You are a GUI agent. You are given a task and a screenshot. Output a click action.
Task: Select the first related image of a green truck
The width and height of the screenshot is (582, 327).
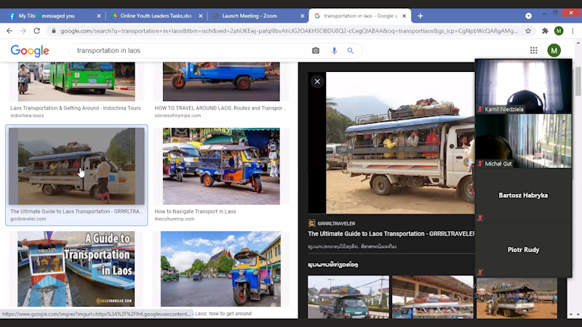(348, 296)
